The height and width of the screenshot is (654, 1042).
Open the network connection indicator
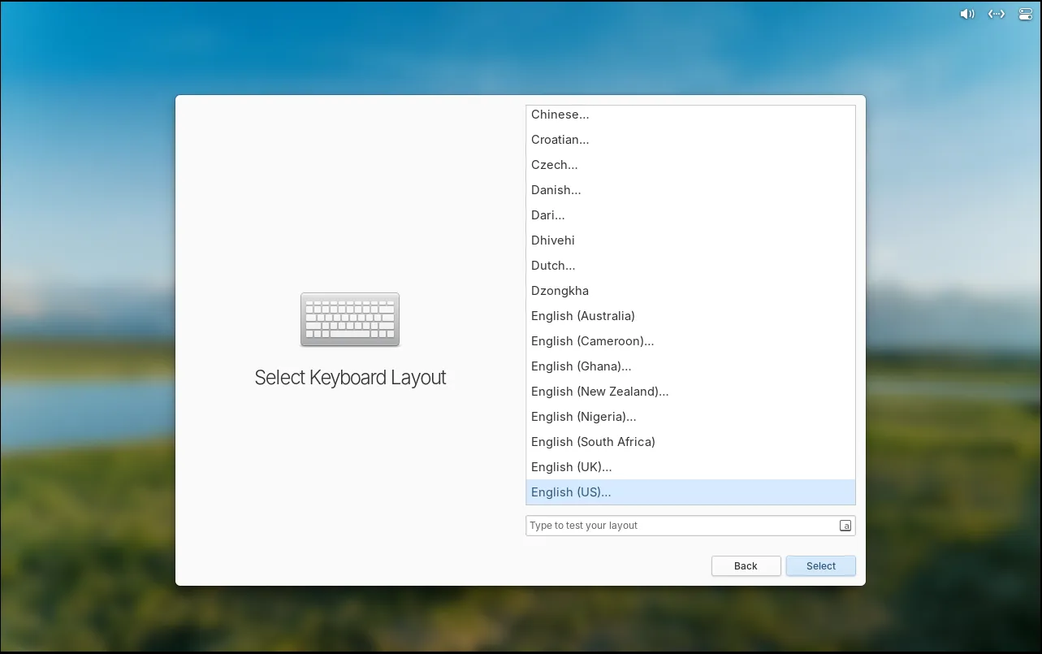[997, 14]
